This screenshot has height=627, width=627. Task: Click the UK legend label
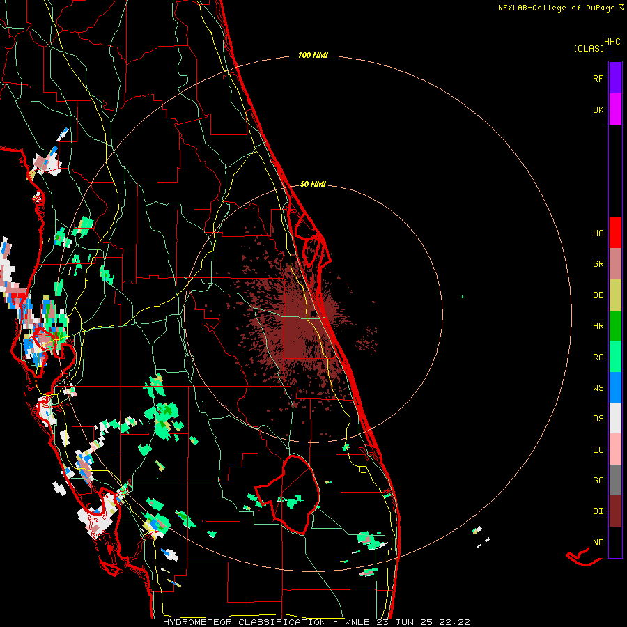point(598,109)
